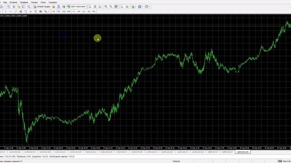Open the Navigator panel icon
Screen dimensions: 291x163
tap(19, 7)
